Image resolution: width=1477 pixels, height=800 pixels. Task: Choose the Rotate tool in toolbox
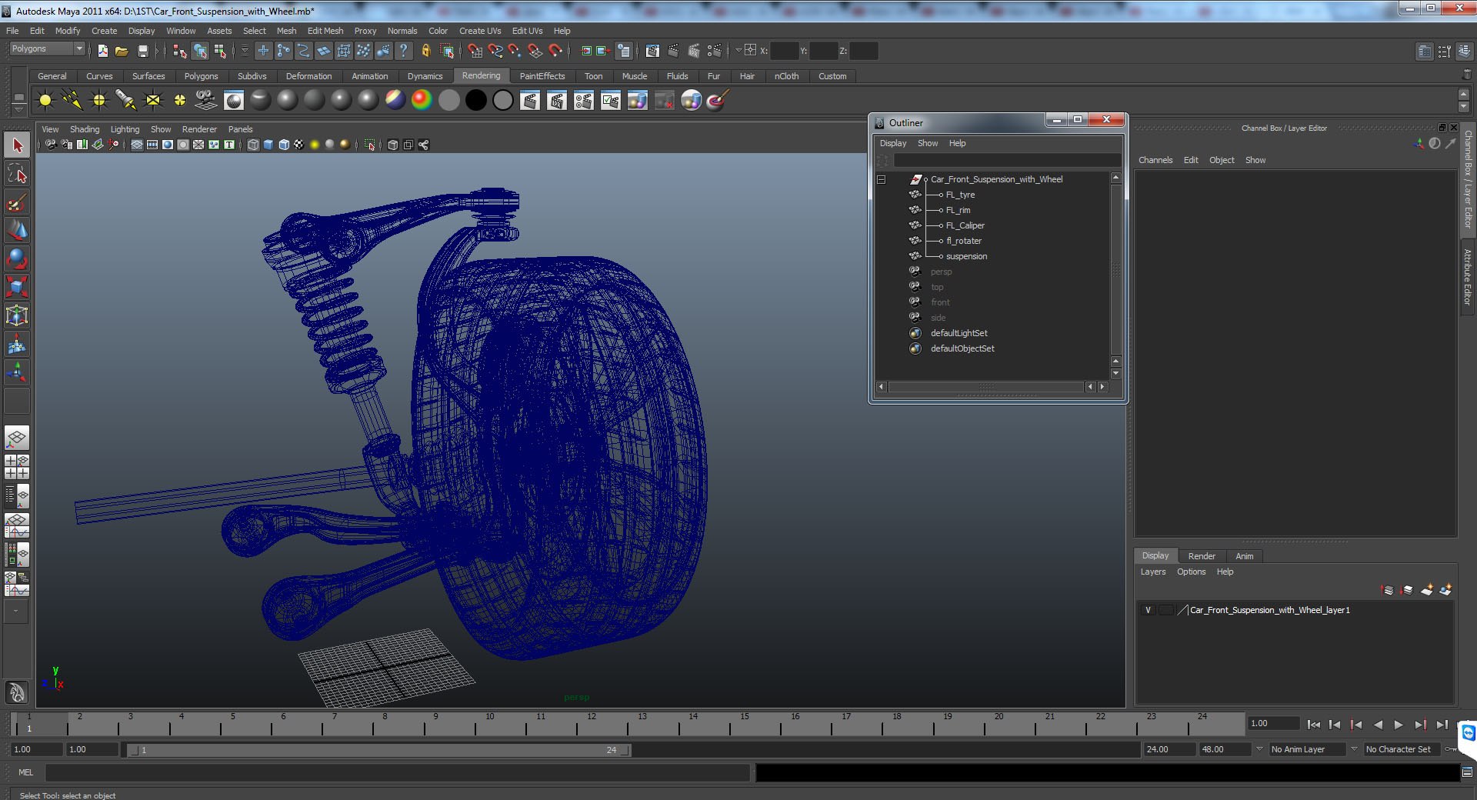pyautogui.click(x=17, y=258)
